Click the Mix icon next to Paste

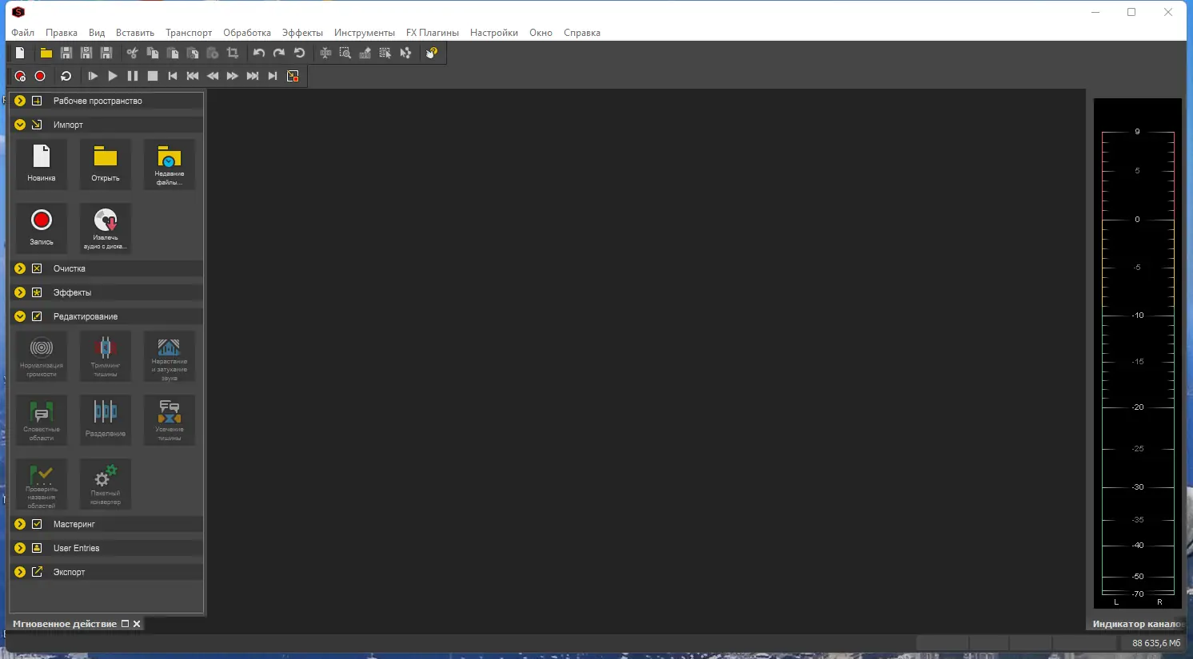(193, 53)
